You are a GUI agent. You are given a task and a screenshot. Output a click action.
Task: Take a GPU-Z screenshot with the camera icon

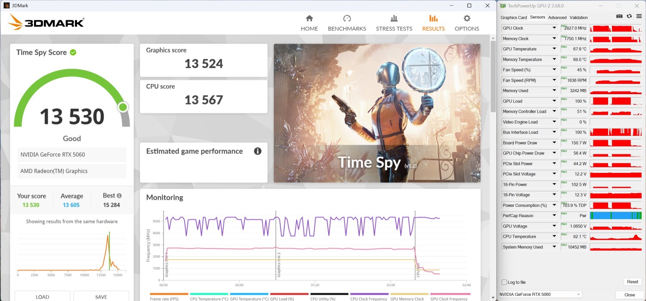coord(619,16)
